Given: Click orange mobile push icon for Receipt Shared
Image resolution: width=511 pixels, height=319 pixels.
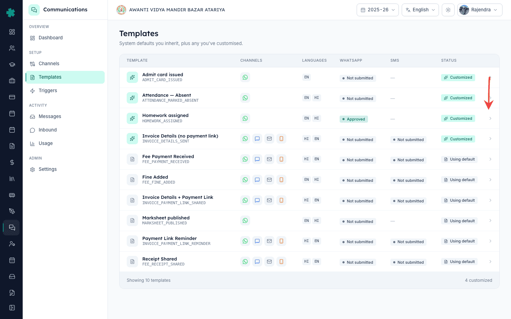Looking at the screenshot, I should click(281, 262).
